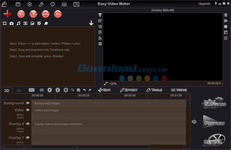This screenshot has height=150, width=231.
Task: Click the Preview button
Action: coord(214,122)
